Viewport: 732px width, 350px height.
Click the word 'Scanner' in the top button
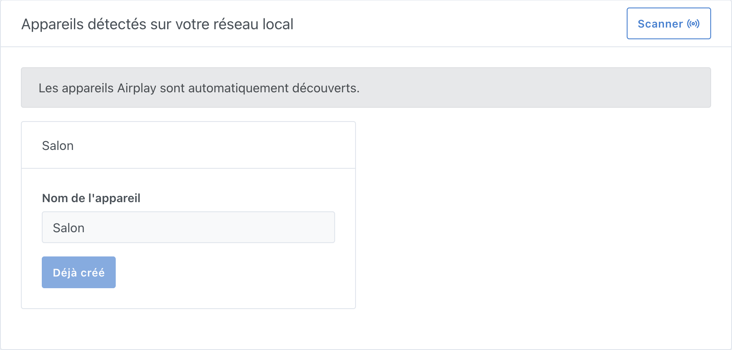[660, 24]
